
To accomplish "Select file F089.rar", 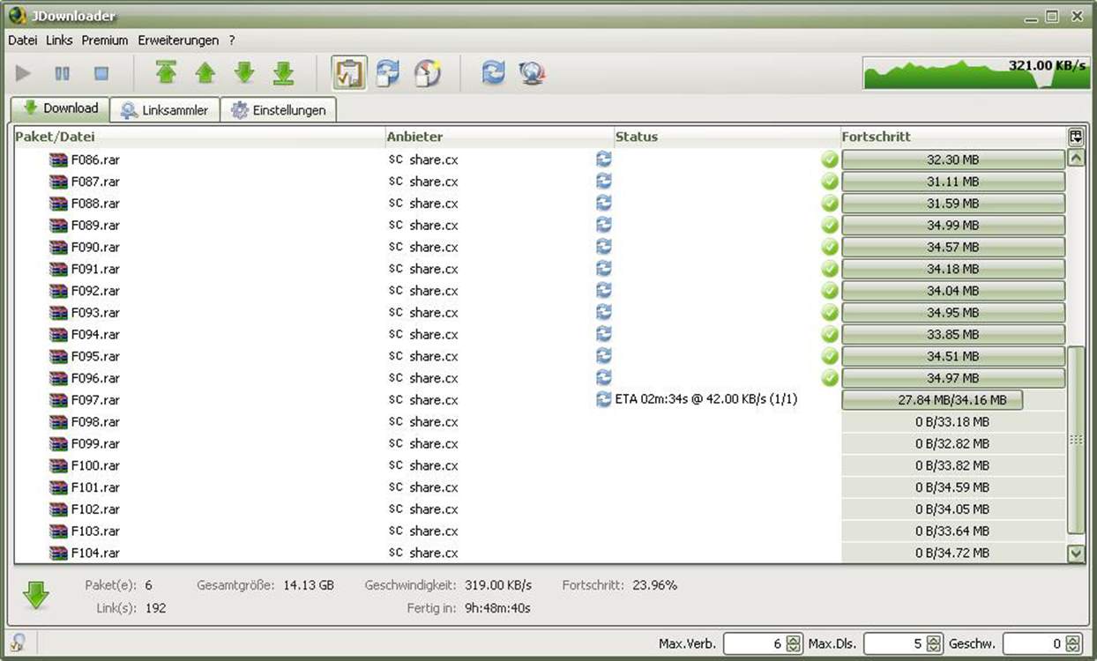I will [95, 226].
